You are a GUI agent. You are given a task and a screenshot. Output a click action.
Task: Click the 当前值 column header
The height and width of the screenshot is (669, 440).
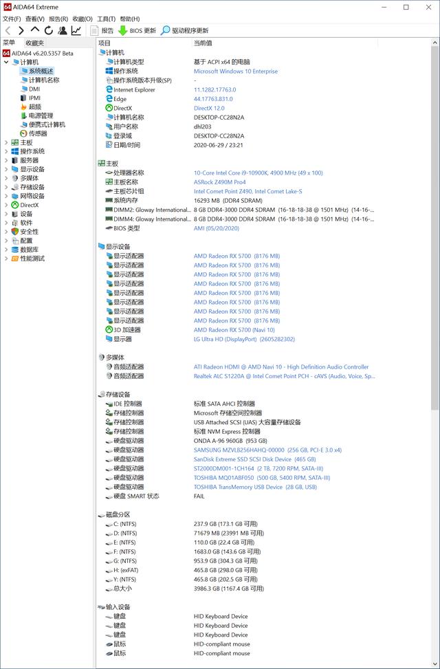pos(203,43)
